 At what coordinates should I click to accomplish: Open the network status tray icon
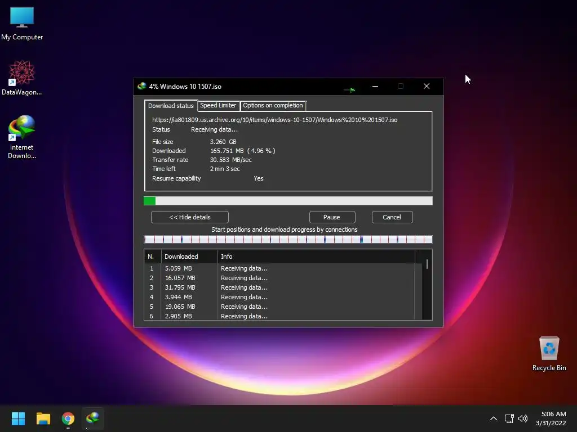(509, 418)
